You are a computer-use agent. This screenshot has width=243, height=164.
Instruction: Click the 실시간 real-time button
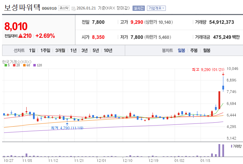(139, 8)
